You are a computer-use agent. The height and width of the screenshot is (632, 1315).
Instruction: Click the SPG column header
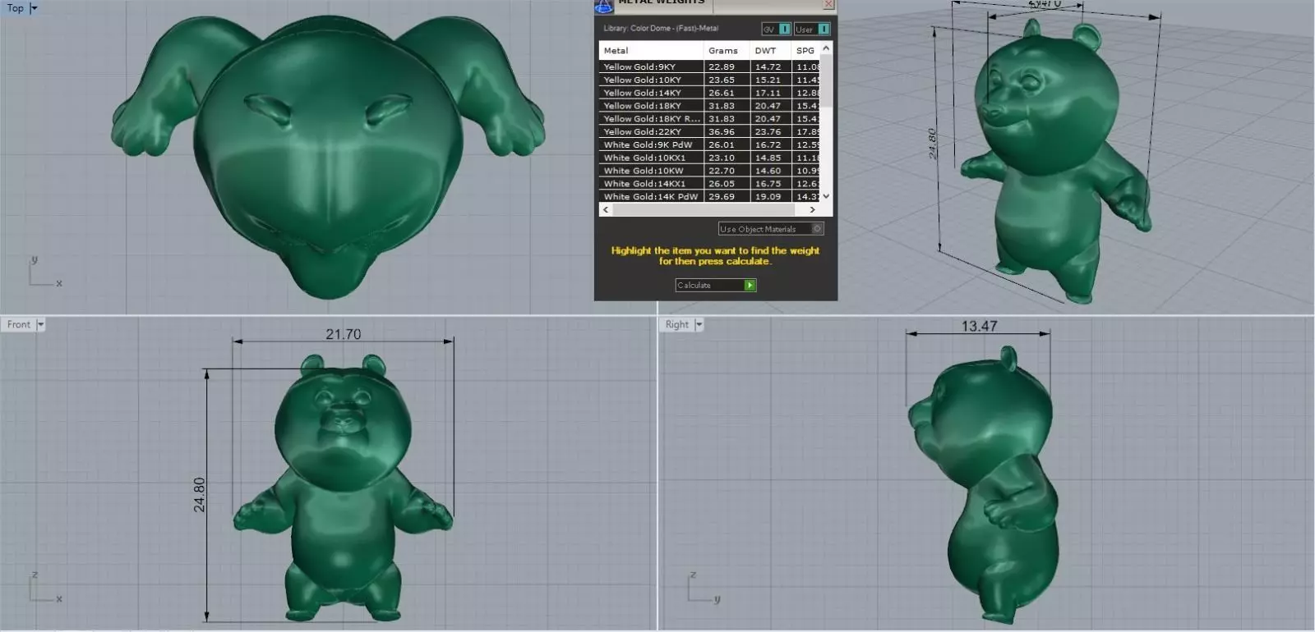pyautogui.click(x=805, y=51)
